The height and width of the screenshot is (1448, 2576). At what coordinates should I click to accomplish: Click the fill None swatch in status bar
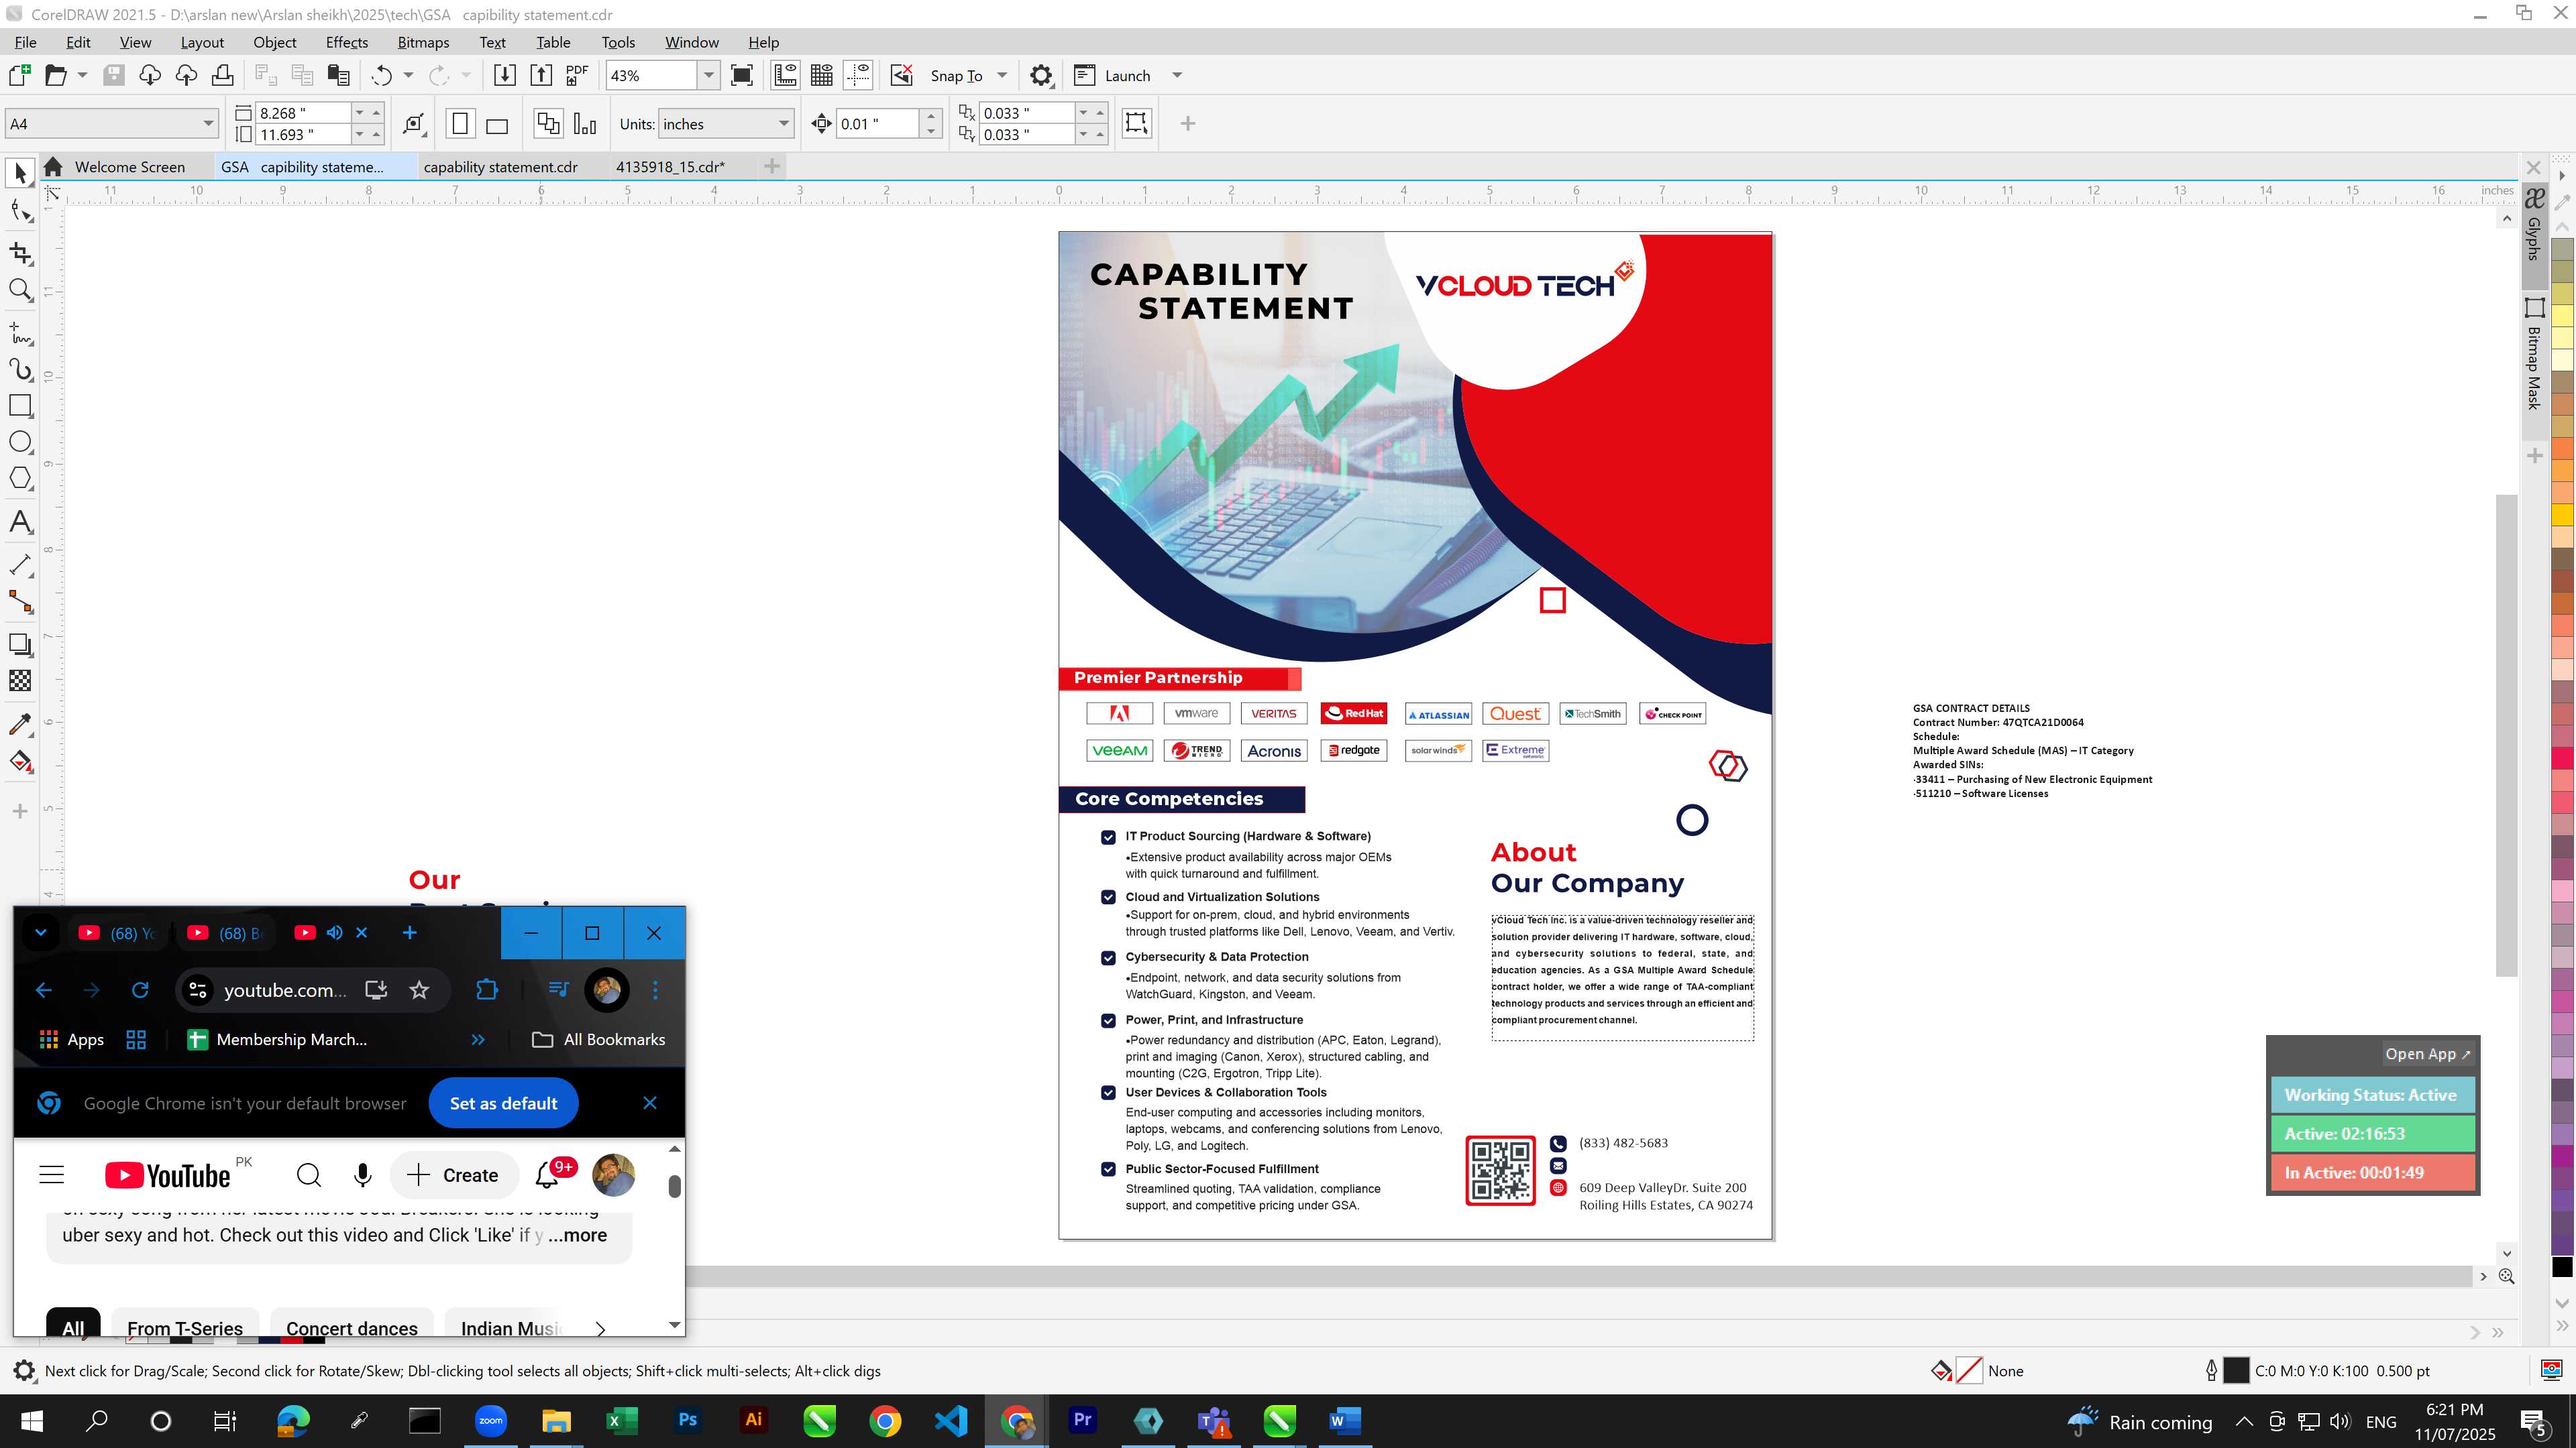click(x=1968, y=1371)
